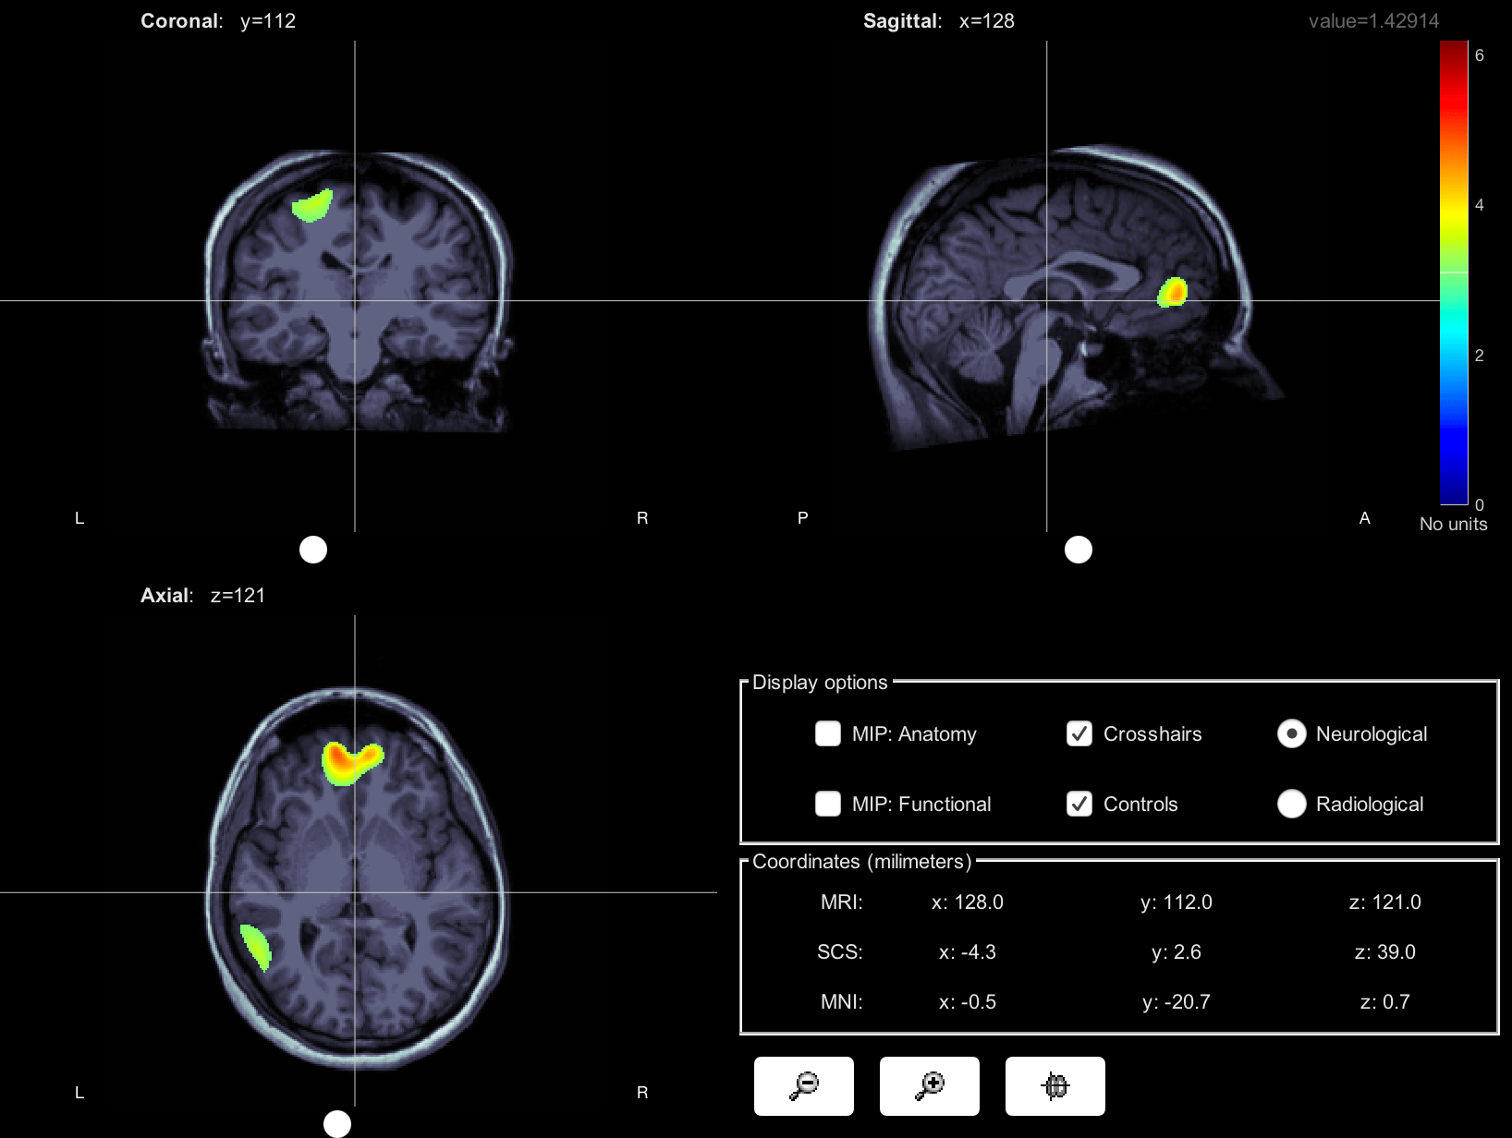Click the SCS y: 2.6 coordinate value
The height and width of the screenshot is (1138, 1512).
click(x=1176, y=951)
